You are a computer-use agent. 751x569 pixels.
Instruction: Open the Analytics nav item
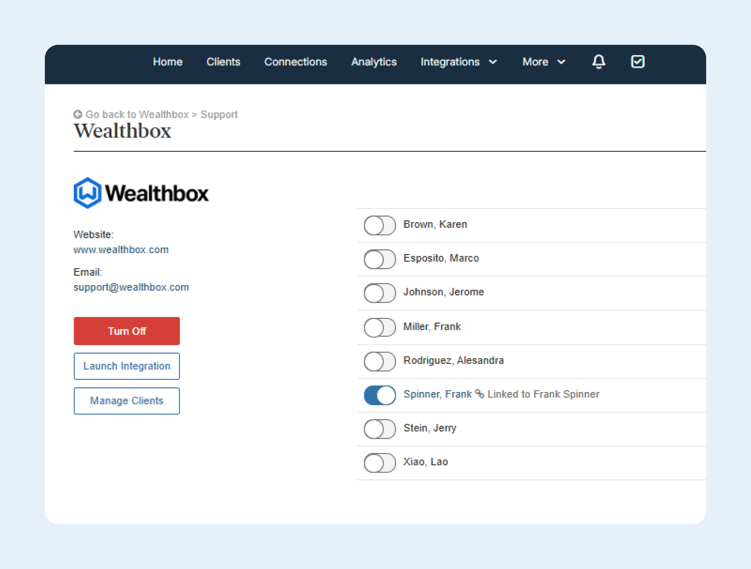point(374,62)
